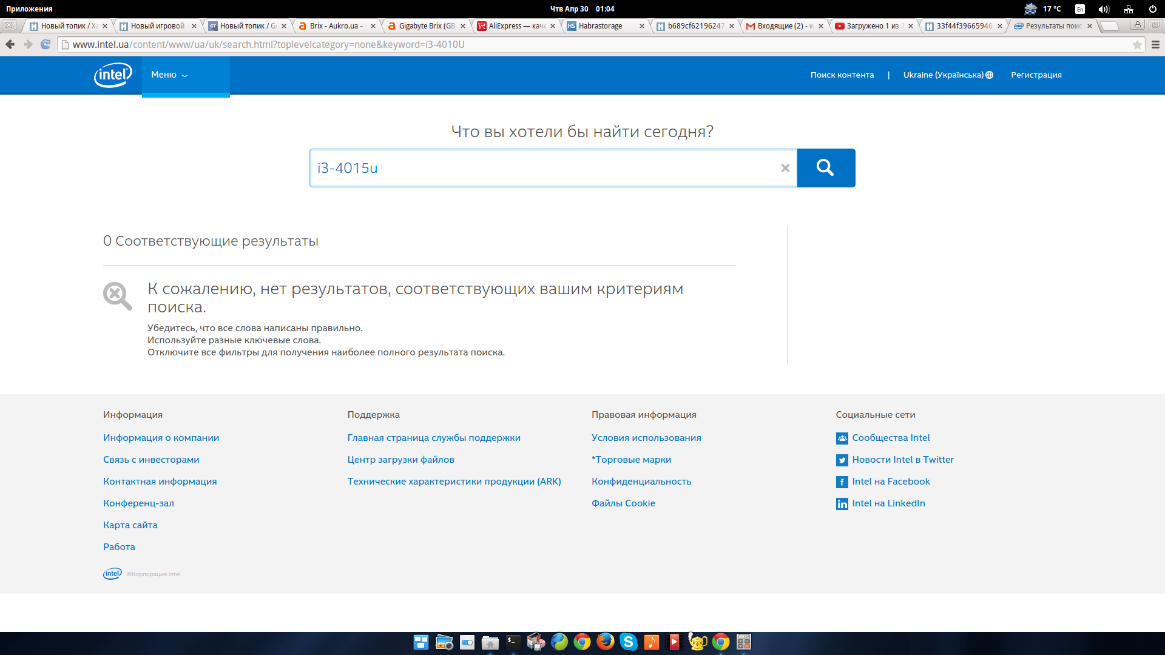Open the orange music player dock icon
The width and height of the screenshot is (1165, 655).
pos(652,642)
